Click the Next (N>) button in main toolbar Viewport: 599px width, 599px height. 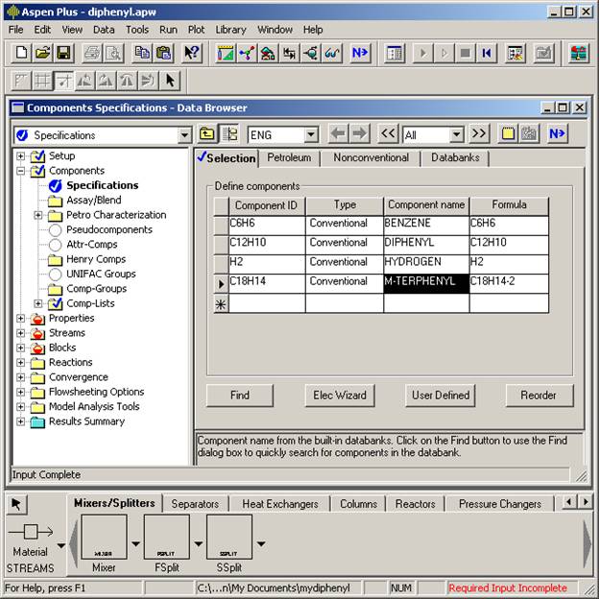360,53
